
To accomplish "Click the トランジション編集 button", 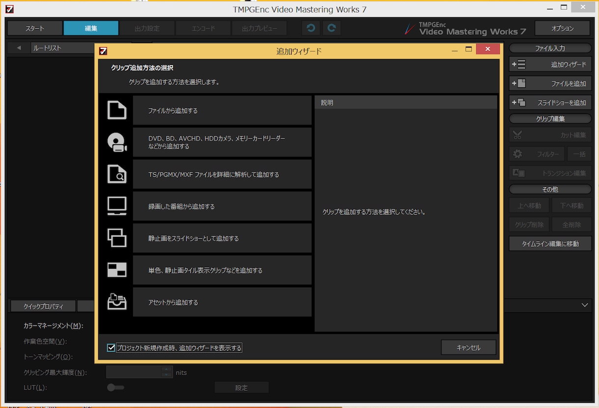I will point(550,173).
